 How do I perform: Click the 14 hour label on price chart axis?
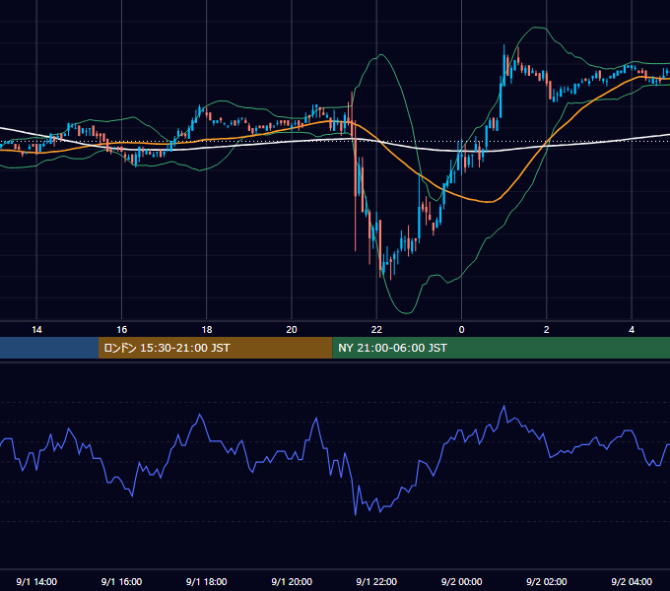click(x=36, y=330)
